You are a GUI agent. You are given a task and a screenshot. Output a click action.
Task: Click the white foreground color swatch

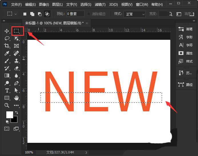click(10, 115)
